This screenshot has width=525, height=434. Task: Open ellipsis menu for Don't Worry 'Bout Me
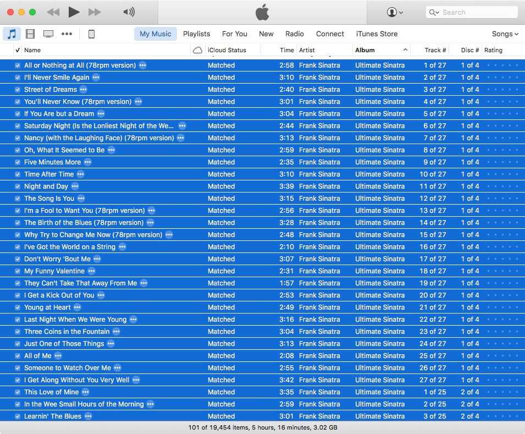tap(97, 259)
